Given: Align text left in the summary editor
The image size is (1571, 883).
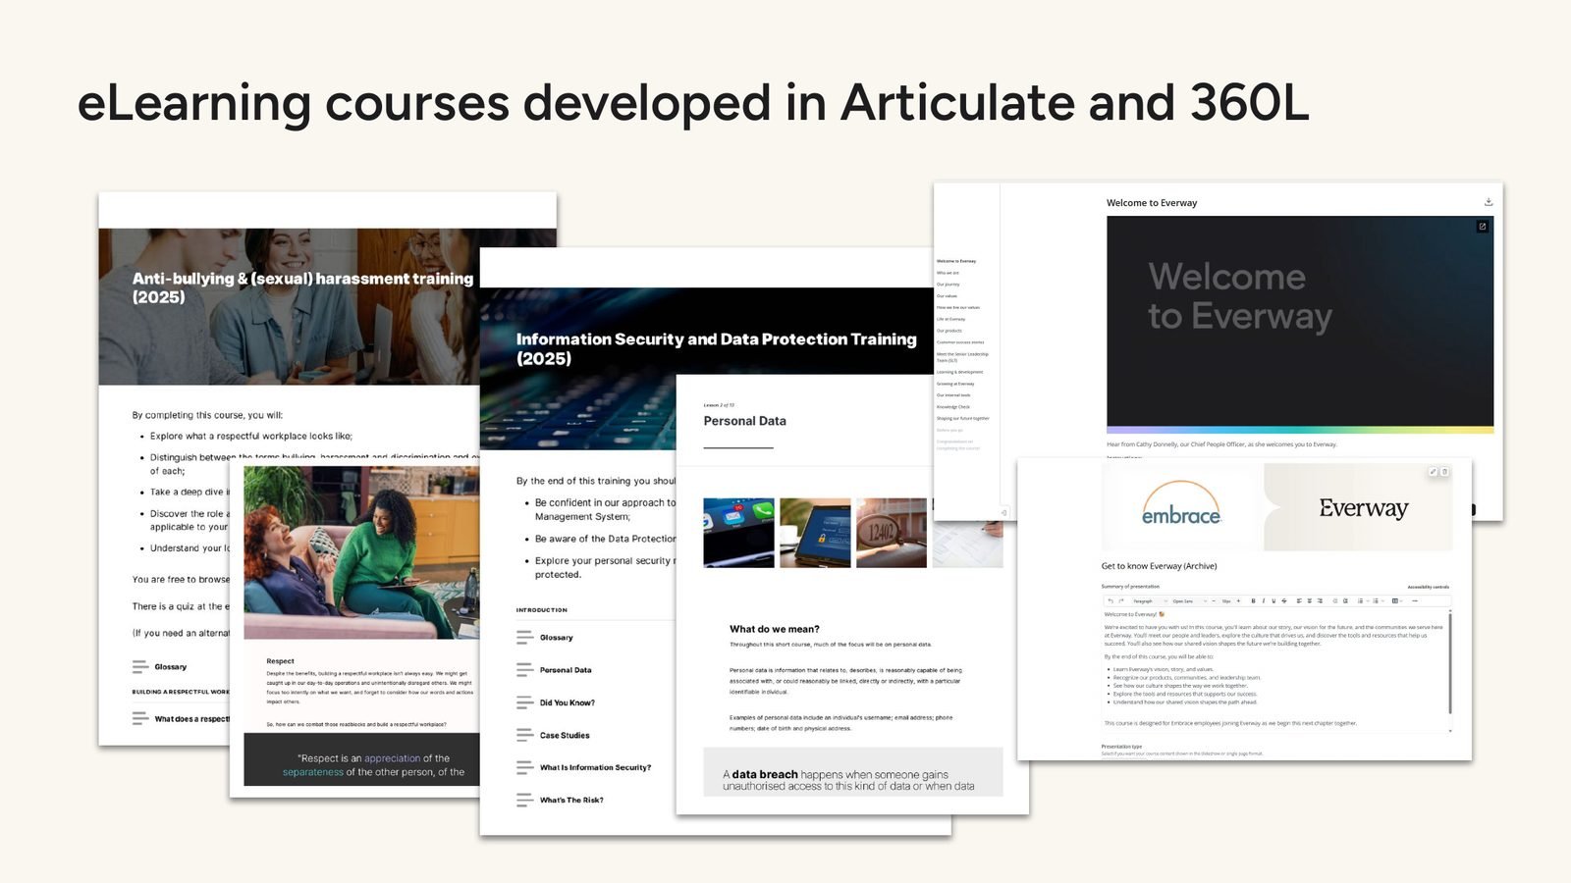Looking at the screenshot, I should click(x=1299, y=600).
